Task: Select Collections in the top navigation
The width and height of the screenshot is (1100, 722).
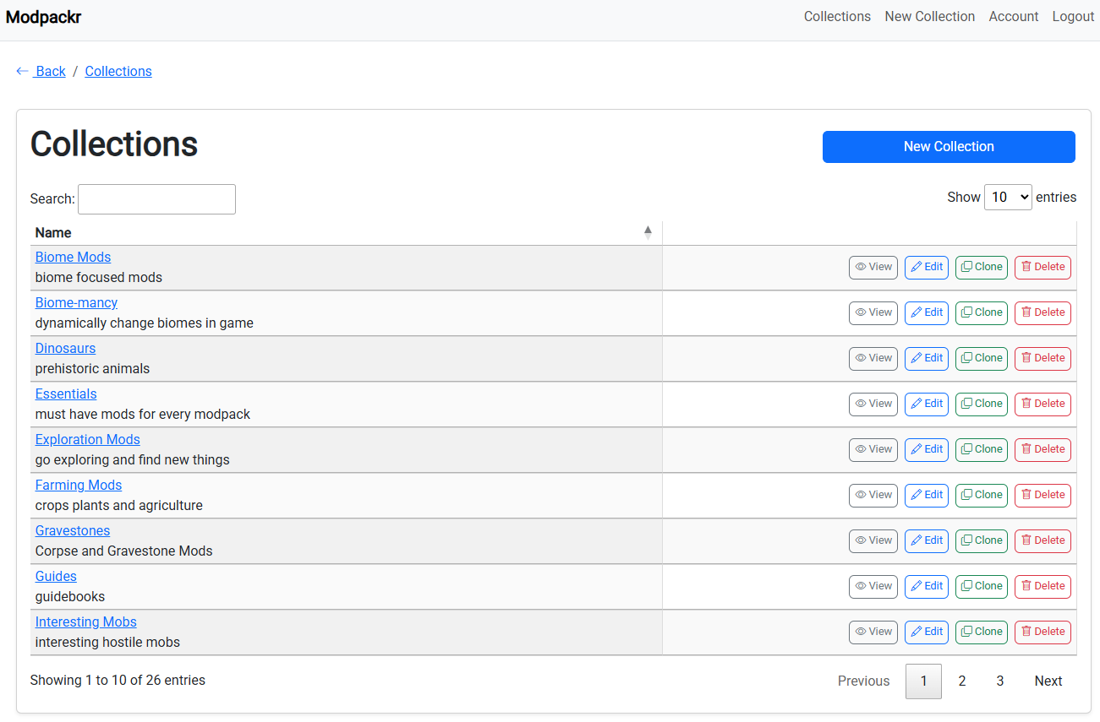Action: point(837,16)
